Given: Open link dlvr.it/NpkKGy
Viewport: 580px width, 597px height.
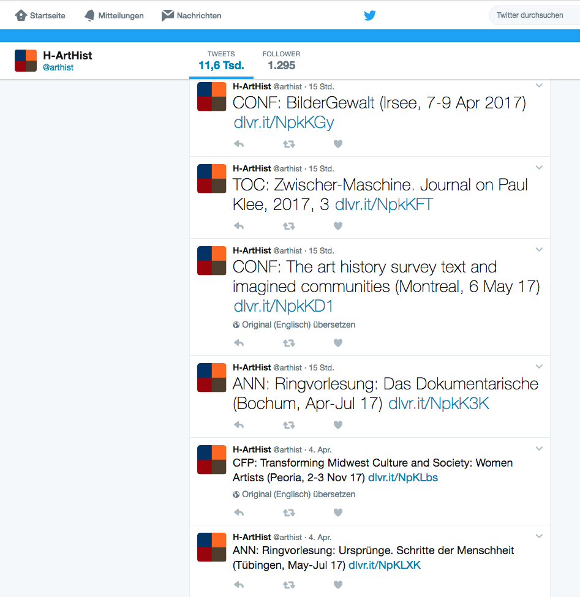Looking at the screenshot, I should point(284,122).
